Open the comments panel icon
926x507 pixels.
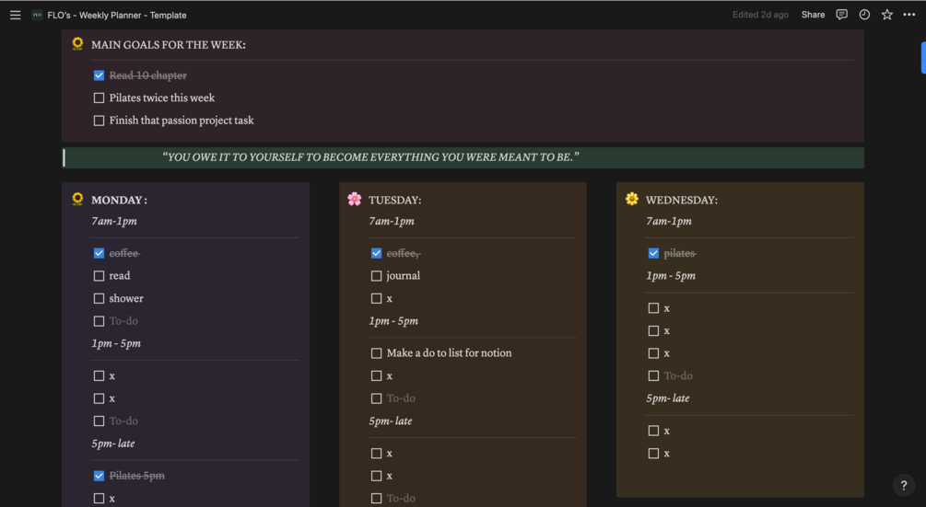click(x=841, y=15)
